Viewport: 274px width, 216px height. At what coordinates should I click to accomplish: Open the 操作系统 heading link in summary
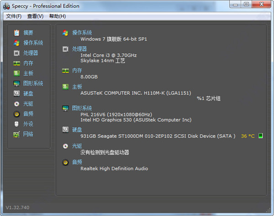(82, 33)
